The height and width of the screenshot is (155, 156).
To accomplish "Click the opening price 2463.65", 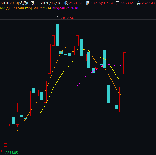I will coord(127,3).
